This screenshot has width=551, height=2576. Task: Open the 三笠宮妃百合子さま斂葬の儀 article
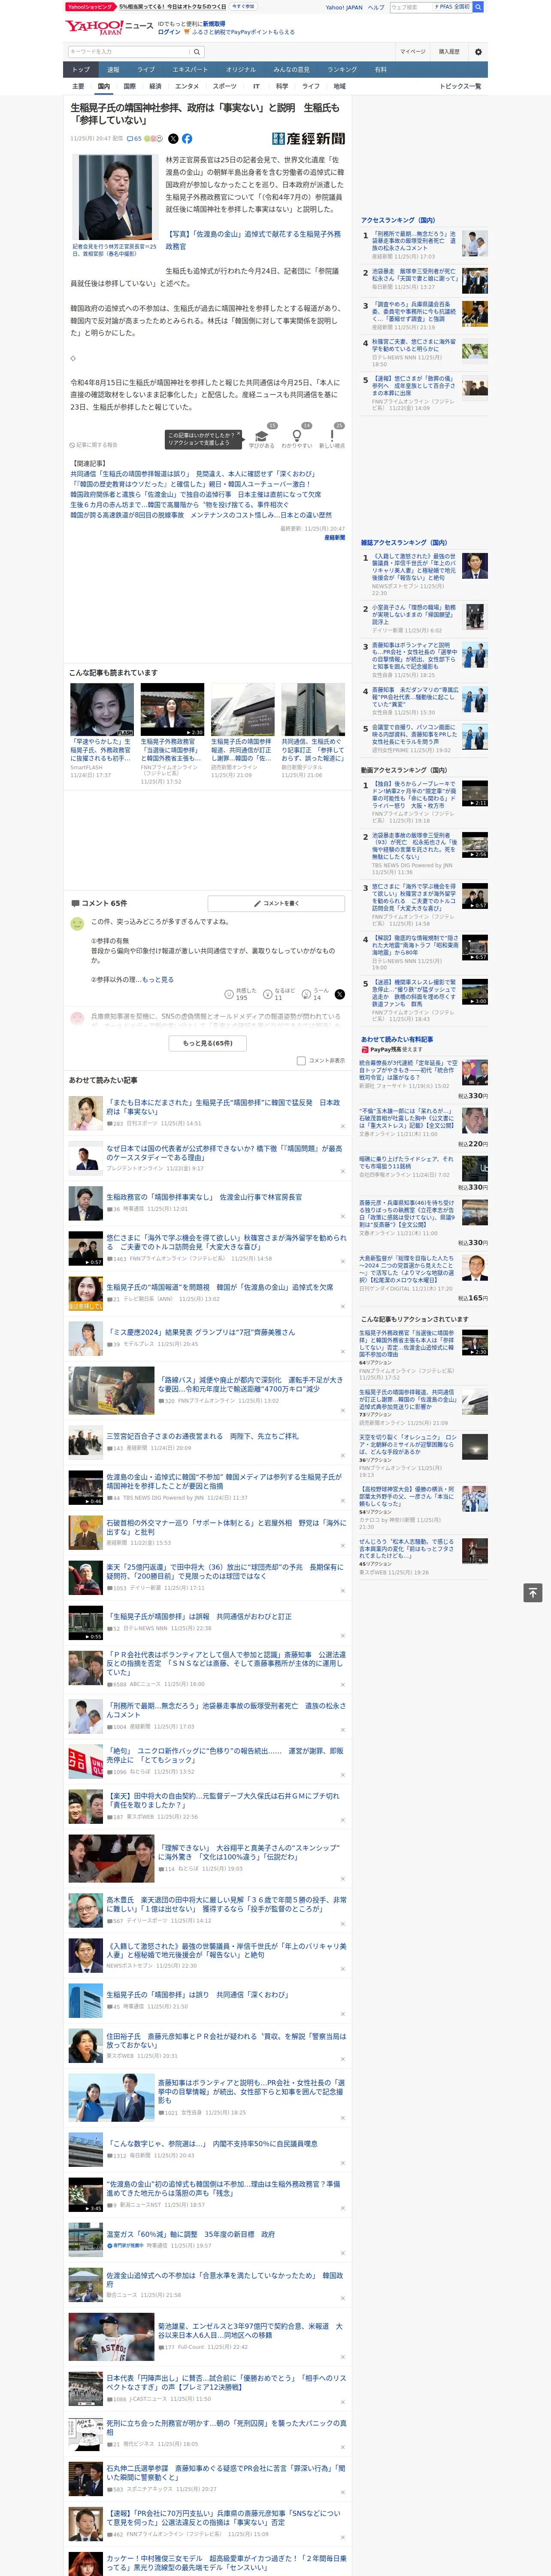pos(203,1436)
